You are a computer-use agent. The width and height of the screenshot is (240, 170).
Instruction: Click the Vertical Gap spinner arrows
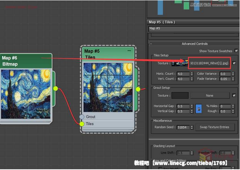192,111
